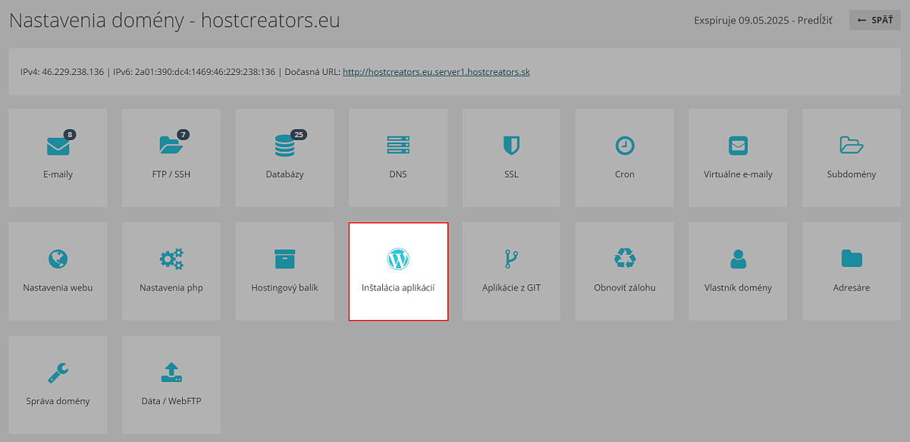Open the Subdomény folder tile

[x=852, y=158]
